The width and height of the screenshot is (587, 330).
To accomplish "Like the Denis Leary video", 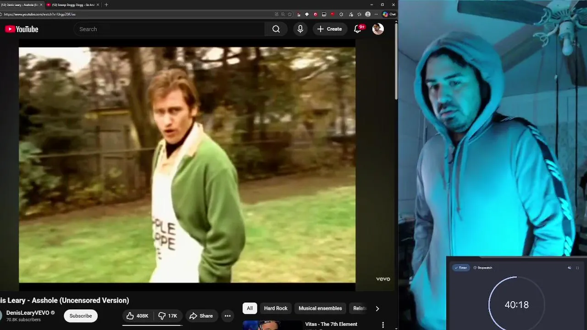I will click(138, 316).
